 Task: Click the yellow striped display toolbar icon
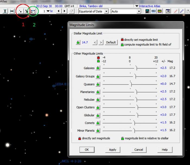point(160,11)
